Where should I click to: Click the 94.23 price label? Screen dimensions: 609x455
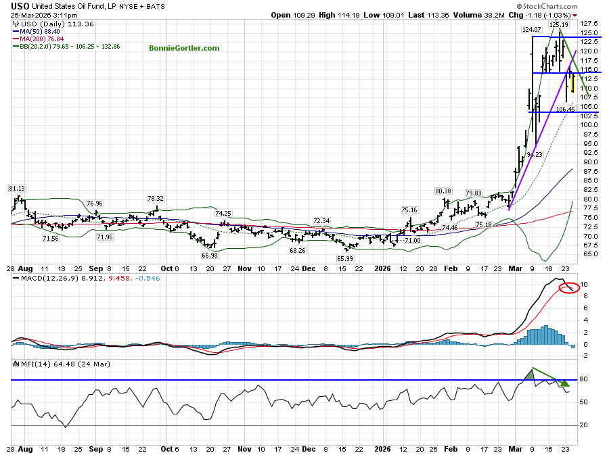tap(535, 154)
